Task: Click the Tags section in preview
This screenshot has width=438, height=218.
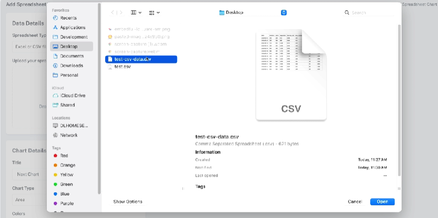Action: pyautogui.click(x=200, y=186)
